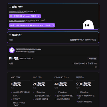Screen dimensions: 107x107
Task: Click the 预计用量 usage progress bar
Action: pyautogui.click(x=52, y=67)
